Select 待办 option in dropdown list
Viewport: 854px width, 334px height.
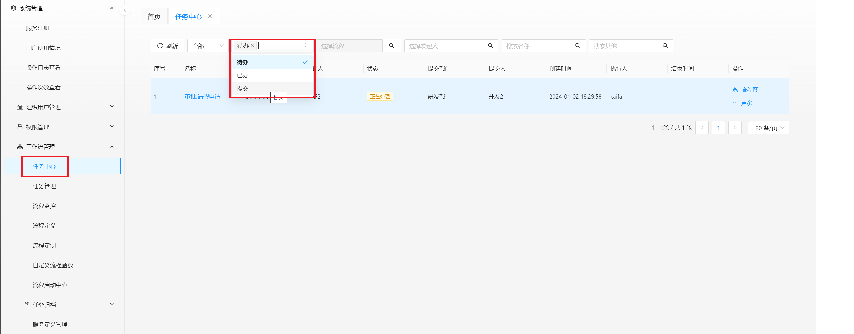[x=272, y=62]
